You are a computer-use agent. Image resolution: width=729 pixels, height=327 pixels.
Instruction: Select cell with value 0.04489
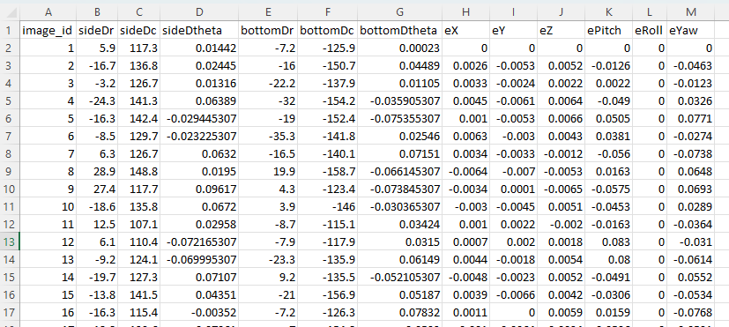399,66
